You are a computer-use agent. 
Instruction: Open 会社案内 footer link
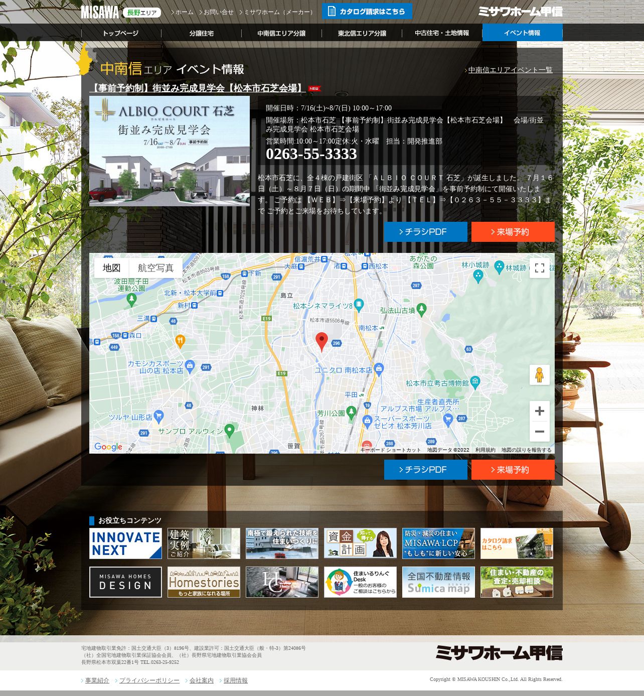pyautogui.click(x=201, y=680)
